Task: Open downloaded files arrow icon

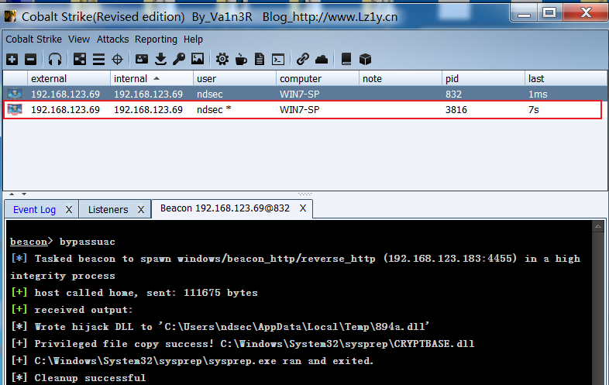Action: 160,59
